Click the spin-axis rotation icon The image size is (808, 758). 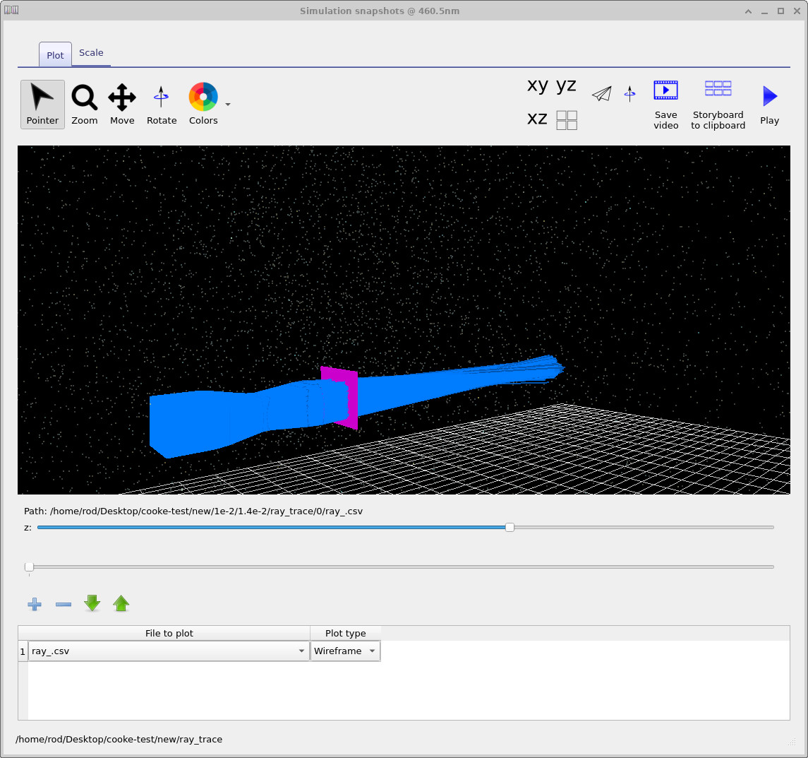[x=629, y=93]
